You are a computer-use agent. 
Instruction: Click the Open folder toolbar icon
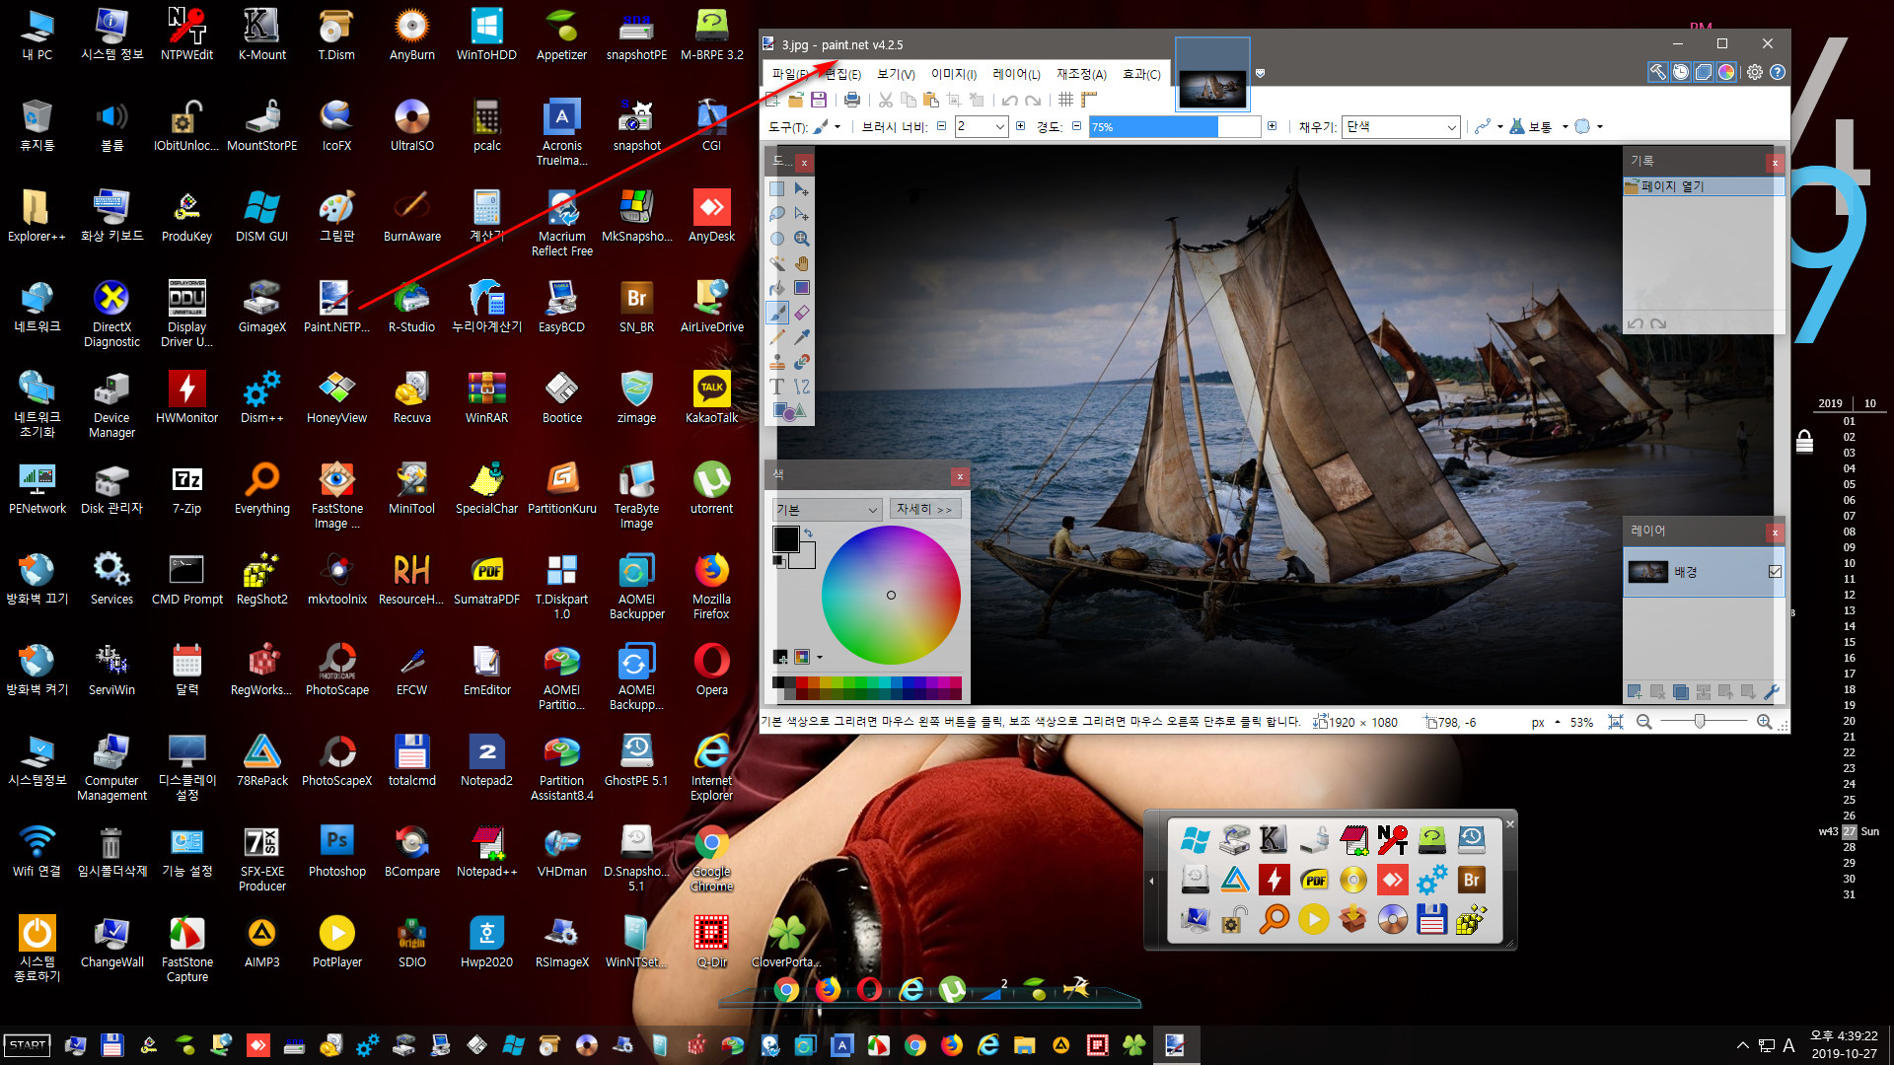coord(795,100)
